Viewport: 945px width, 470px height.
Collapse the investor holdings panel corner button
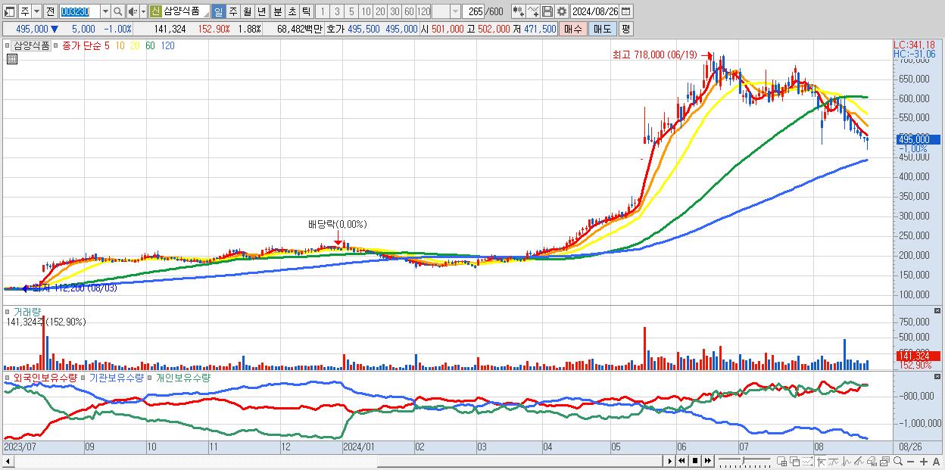click(939, 377)
